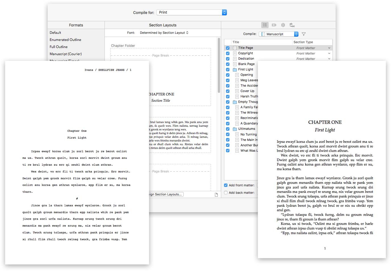Open compile options gear icon
The width and height of the screenshot is (391, 271).
point(283,25)
